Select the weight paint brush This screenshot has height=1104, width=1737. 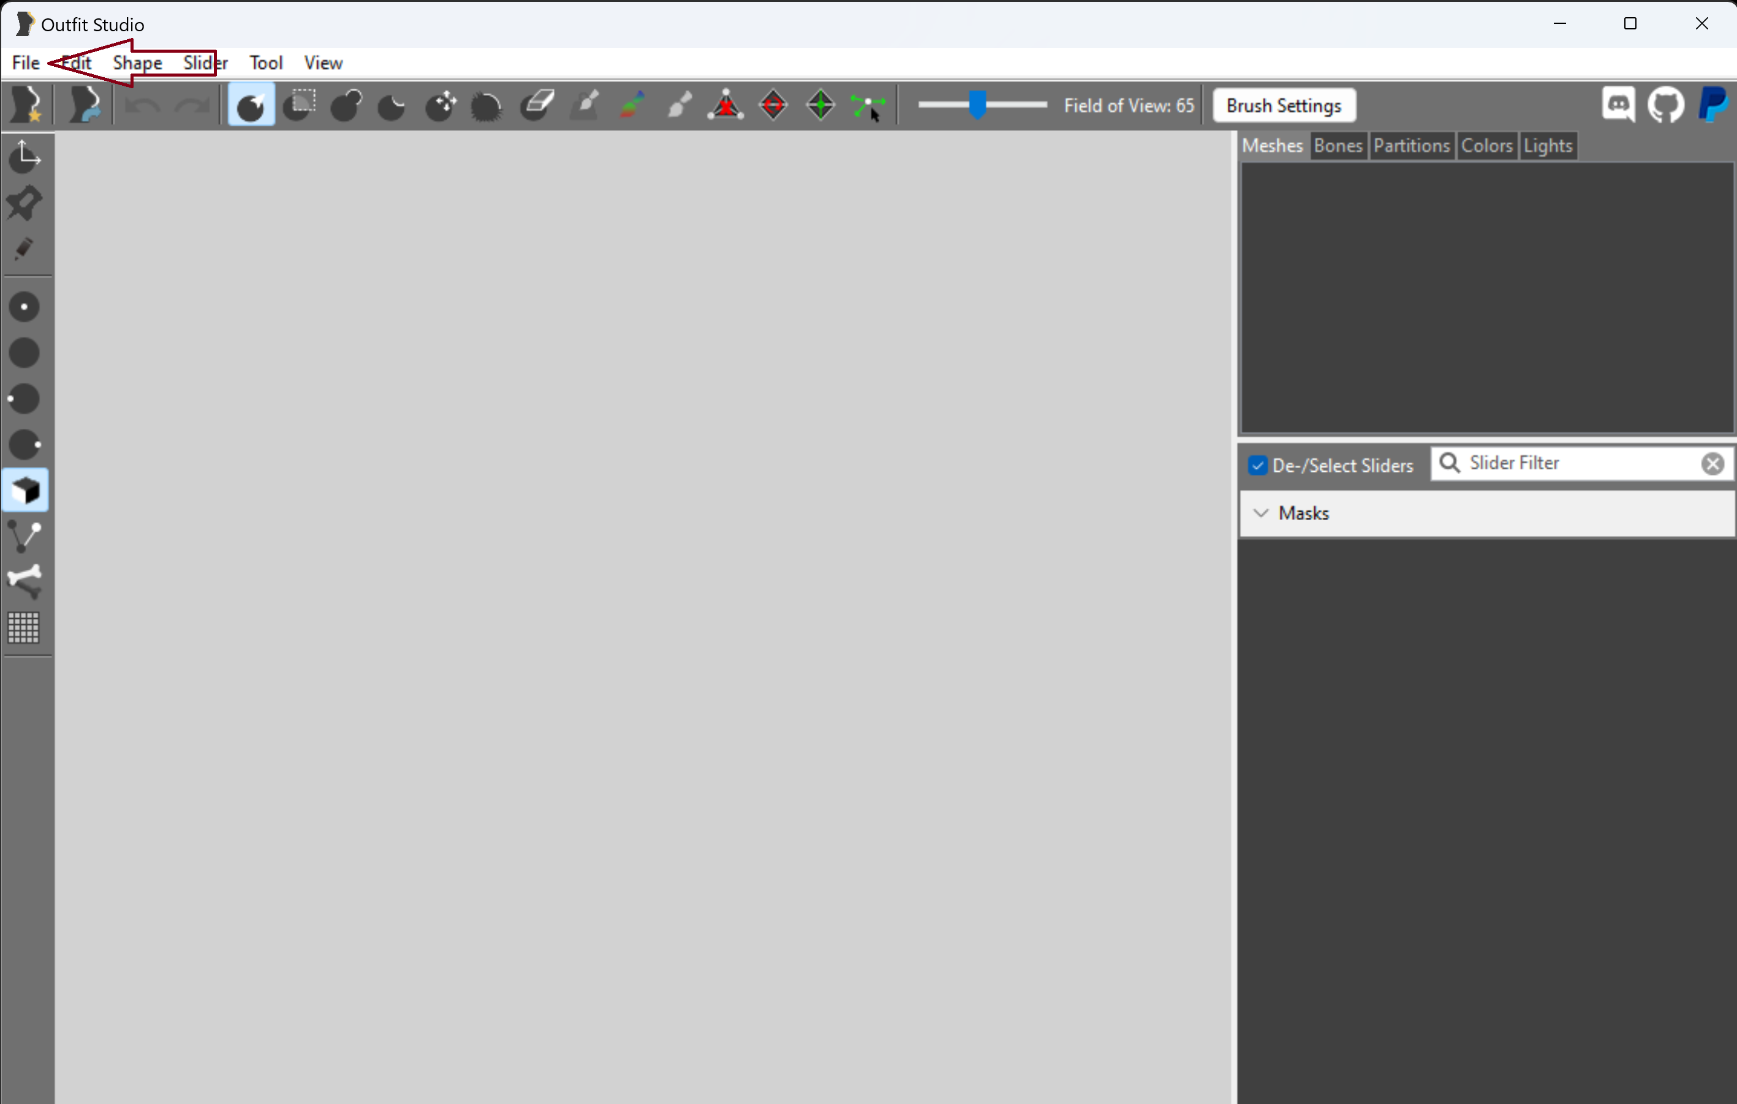pos(585,105)
